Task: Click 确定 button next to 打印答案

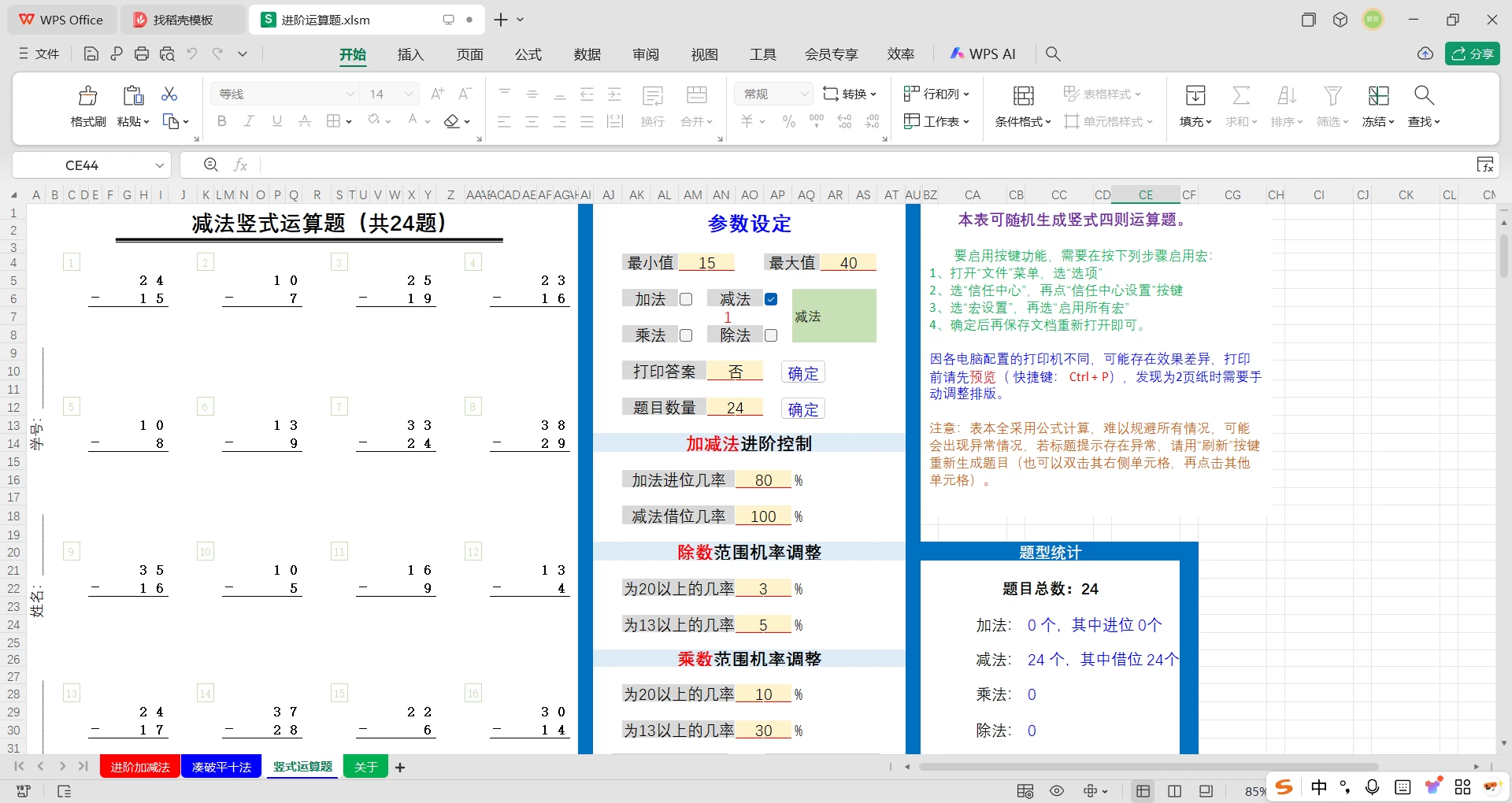Action: 802,373
